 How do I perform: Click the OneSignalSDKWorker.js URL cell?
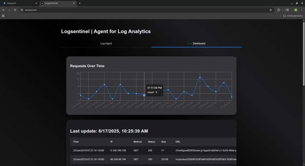(206, 151)
